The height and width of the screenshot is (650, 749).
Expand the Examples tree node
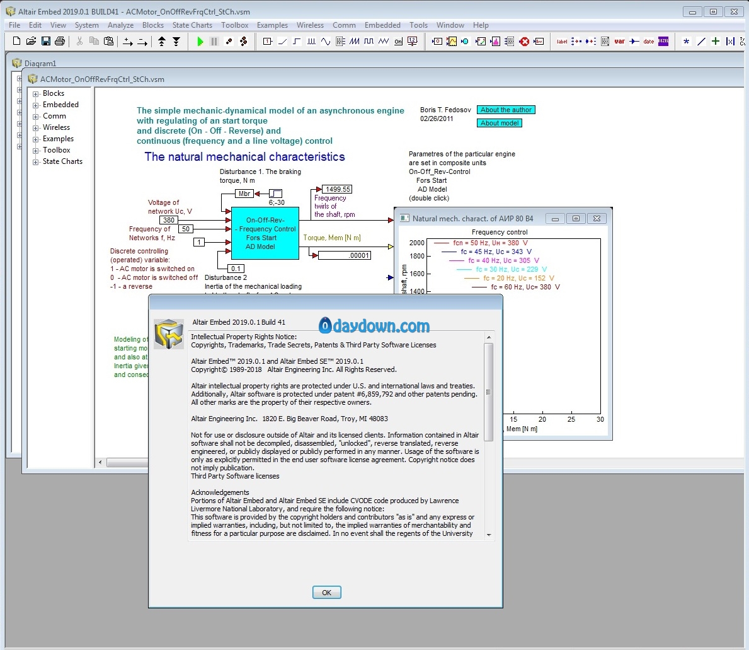click(36, 139)
